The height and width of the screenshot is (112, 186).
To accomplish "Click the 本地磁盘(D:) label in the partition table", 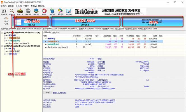I will (54, 44).
